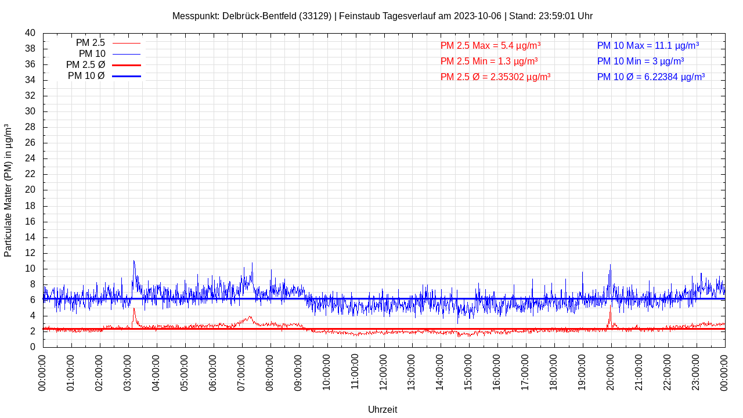Click the chart title starting with Messpunkt
The width and height of the screenshot is (743, 418).
[x=382, y=16]
